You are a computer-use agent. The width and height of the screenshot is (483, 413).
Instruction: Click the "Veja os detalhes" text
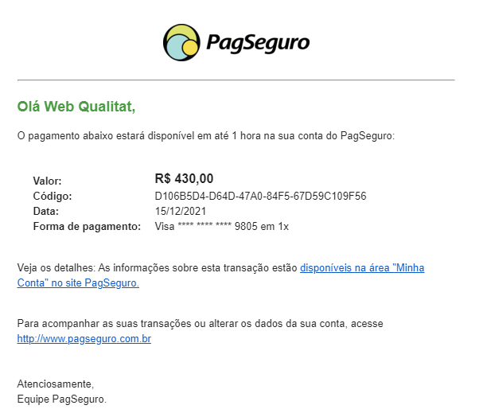coord(56,268)
